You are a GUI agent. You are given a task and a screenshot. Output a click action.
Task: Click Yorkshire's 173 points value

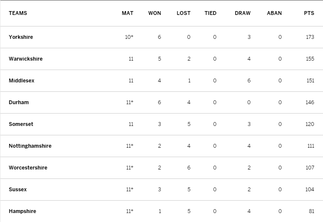pos(310,37)
